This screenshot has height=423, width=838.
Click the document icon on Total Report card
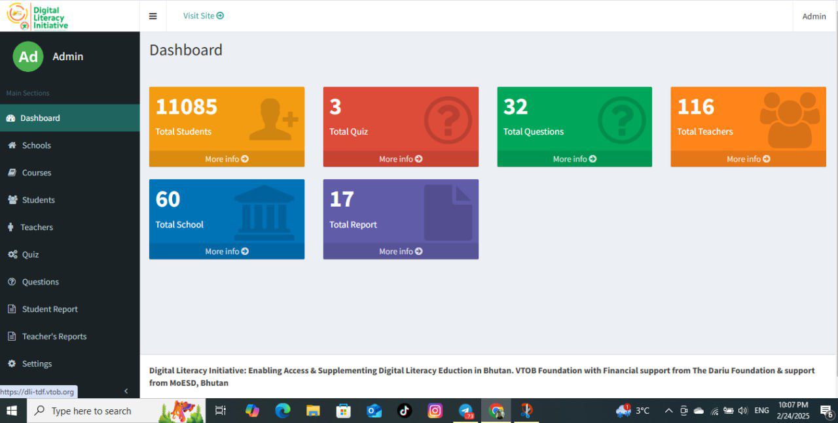click(x=448, y=212)
